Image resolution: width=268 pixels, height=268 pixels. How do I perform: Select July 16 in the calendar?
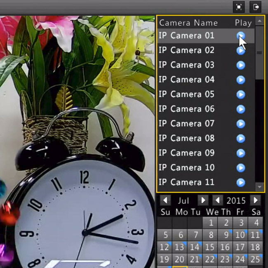point(225,247)
